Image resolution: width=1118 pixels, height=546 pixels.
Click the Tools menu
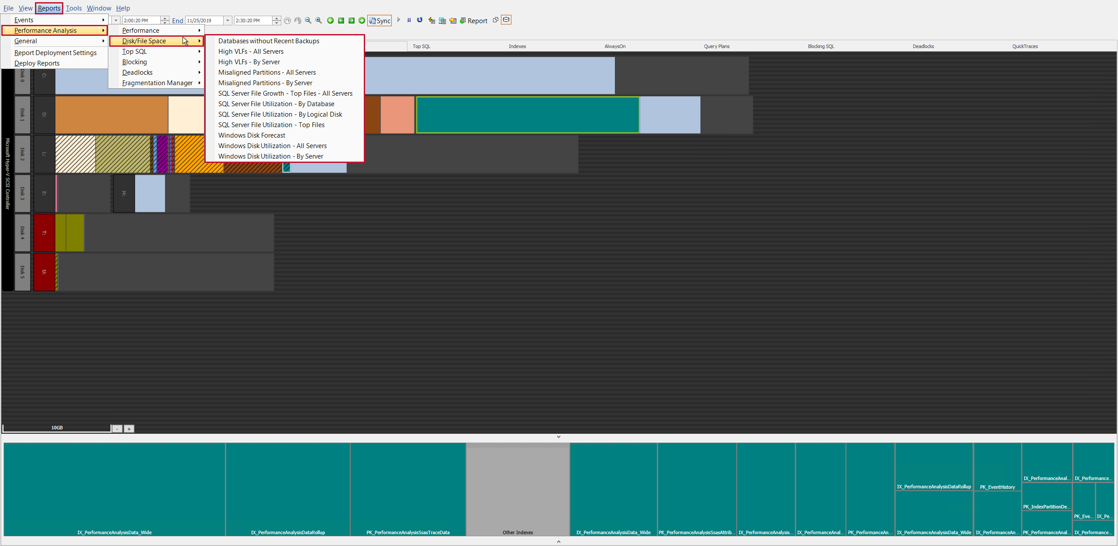(x=73, y=8)
